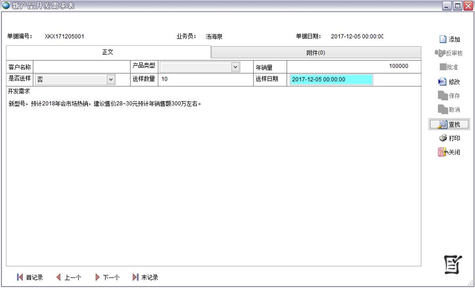Switch to the 正文 tab
This screenshot has height=288, width=475.
pyautogui.click(x=108, y=53)
